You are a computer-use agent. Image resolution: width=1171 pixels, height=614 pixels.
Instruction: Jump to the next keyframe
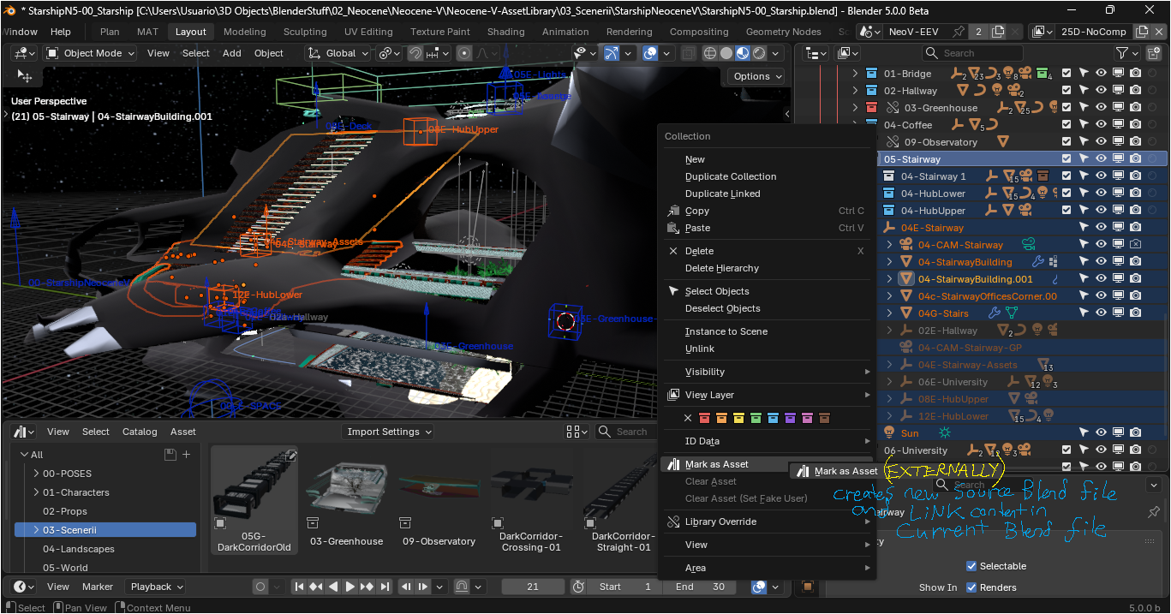click(367, 587)
